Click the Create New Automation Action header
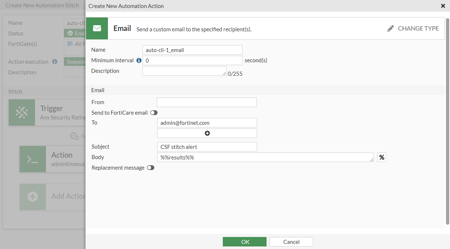 coord(126,6)
